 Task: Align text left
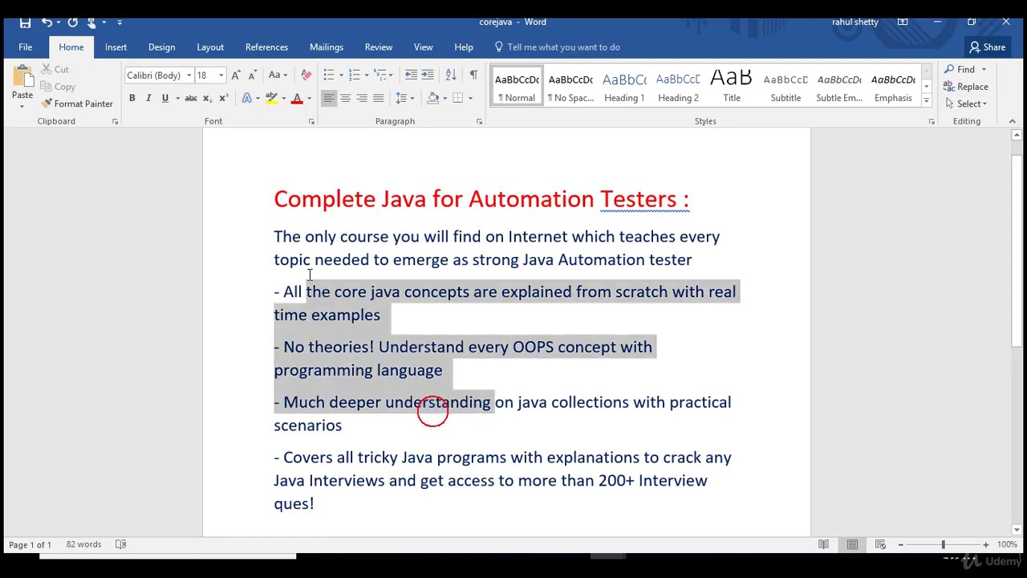(x=328, y=98)
